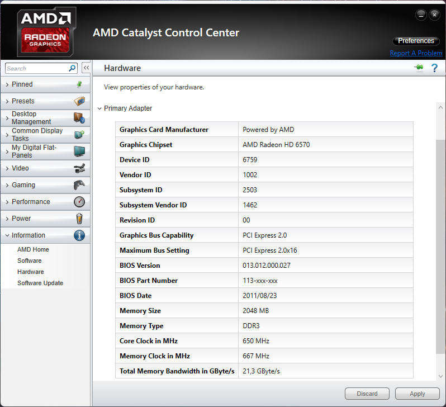Click the Common Display Tasks monitor icon

coord(79,134)
